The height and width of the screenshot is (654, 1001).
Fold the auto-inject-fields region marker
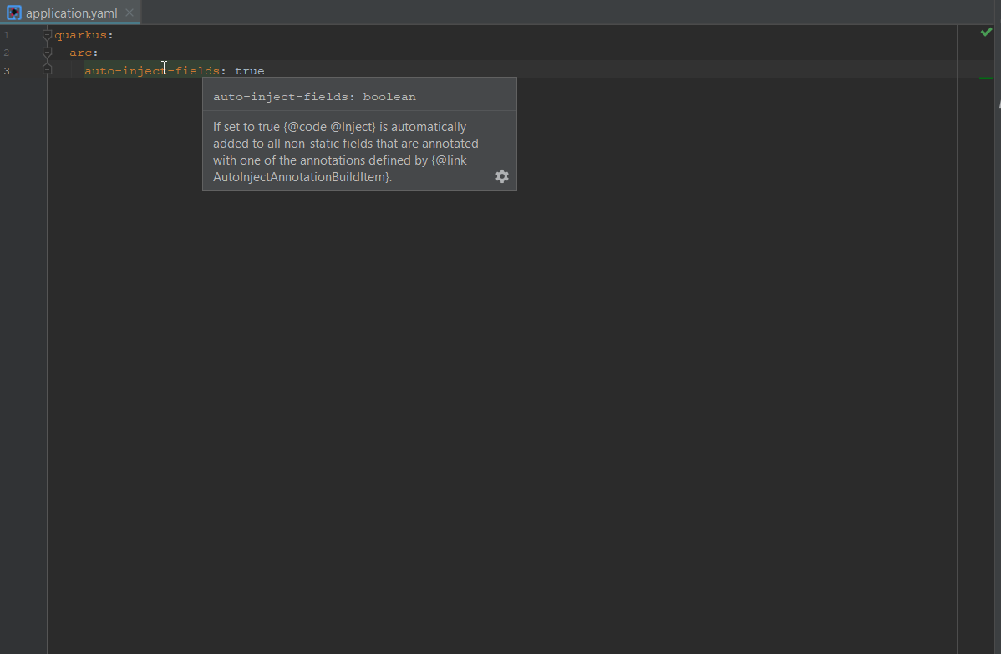(x=48, y=70)
